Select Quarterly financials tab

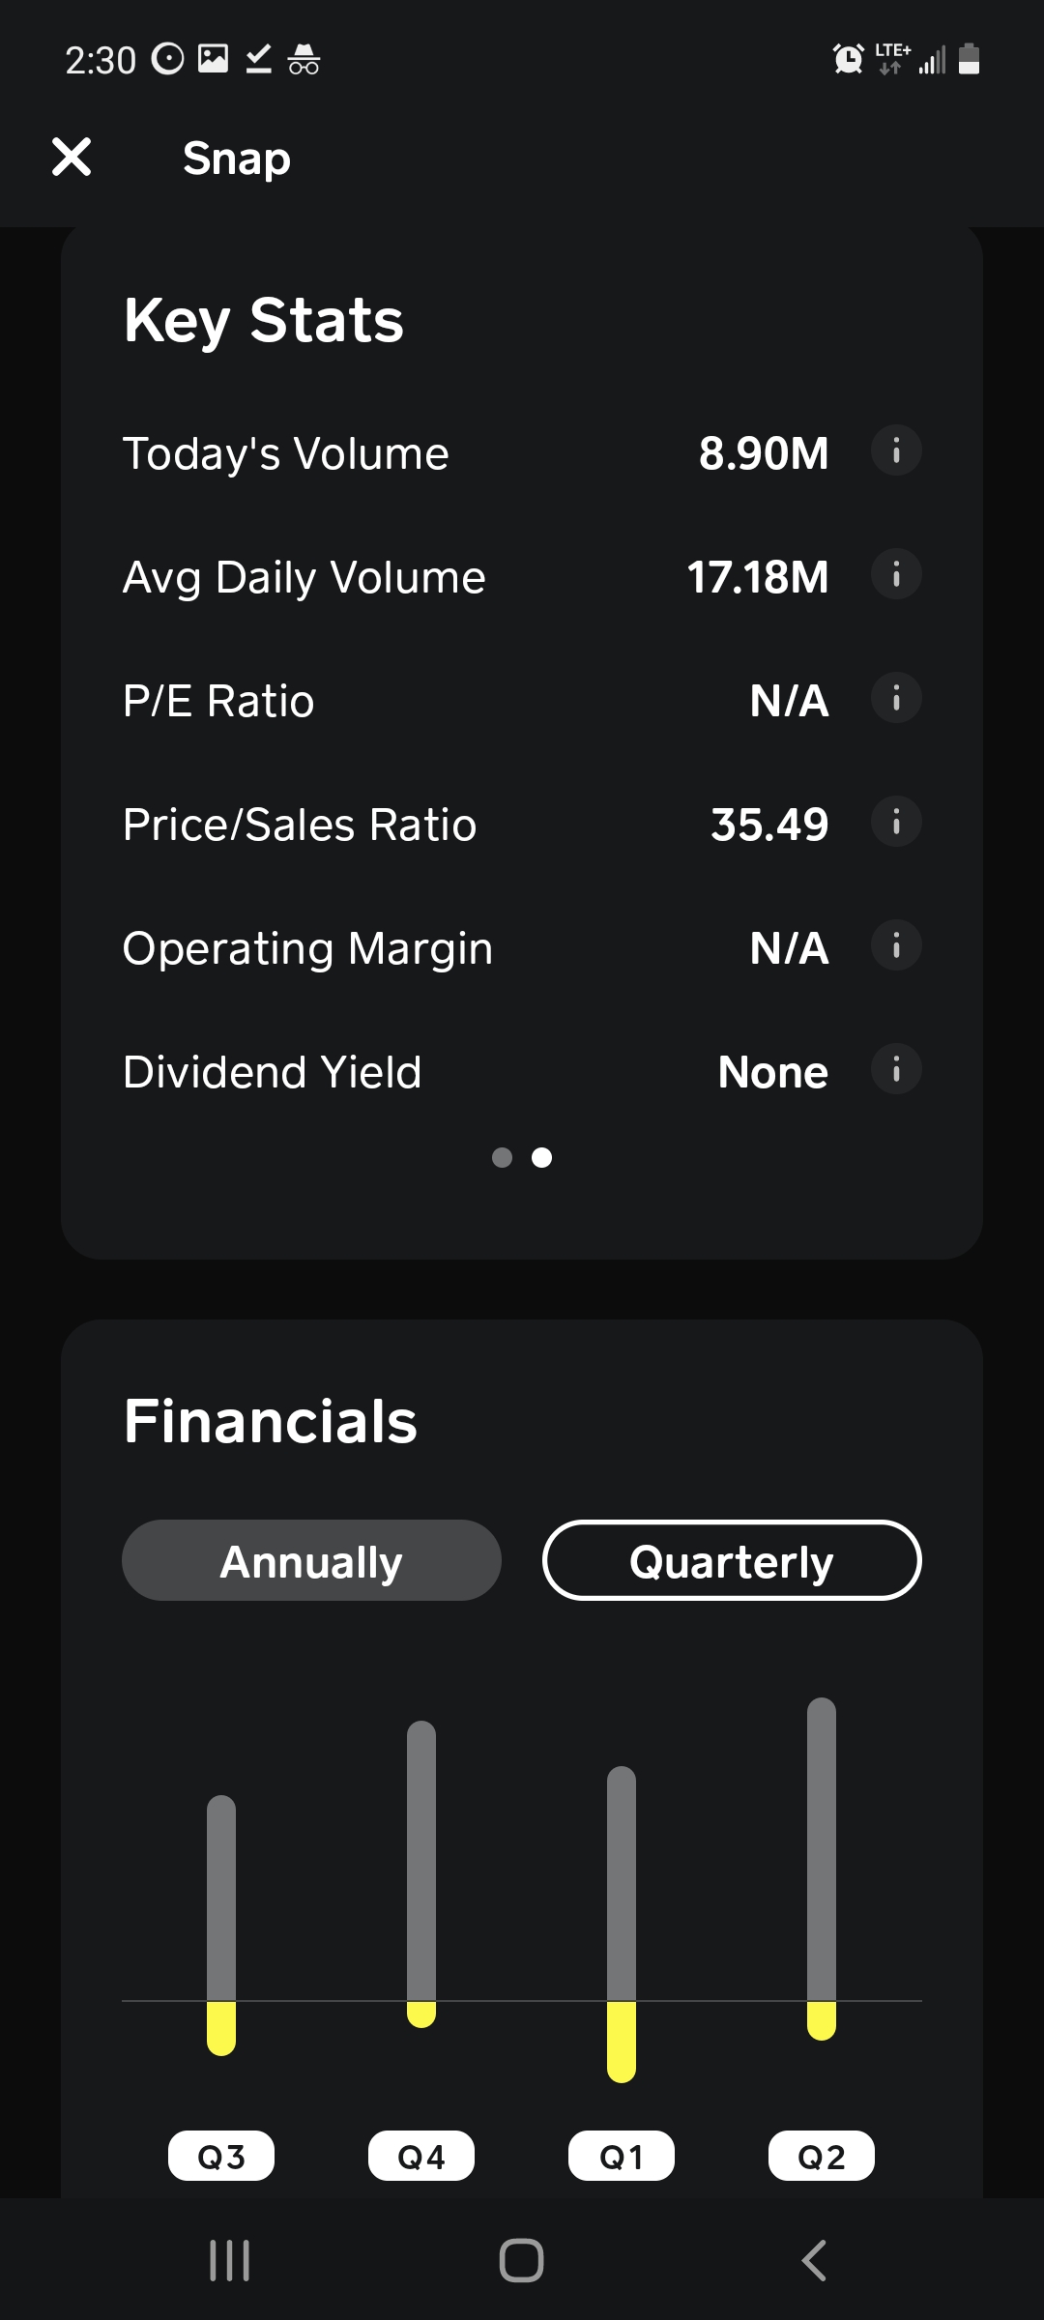(x=732, y=1561)
